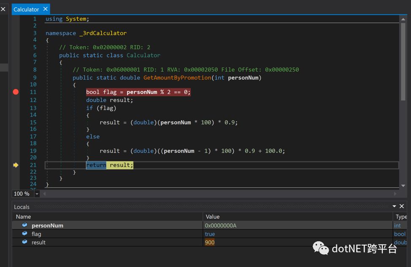
Task: Select the personNum row in Locals
Action: coord(209,225)
